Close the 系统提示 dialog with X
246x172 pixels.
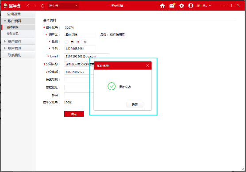147,65
